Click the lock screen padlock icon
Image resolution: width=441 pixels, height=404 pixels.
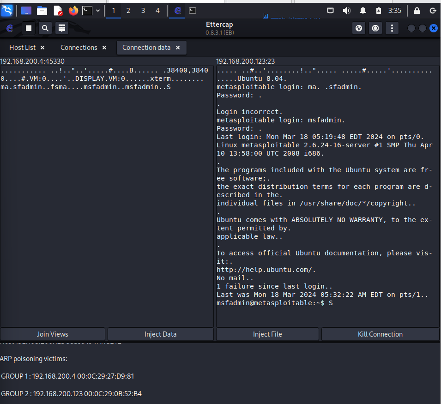pyautogui.click(x=417, y=11)
